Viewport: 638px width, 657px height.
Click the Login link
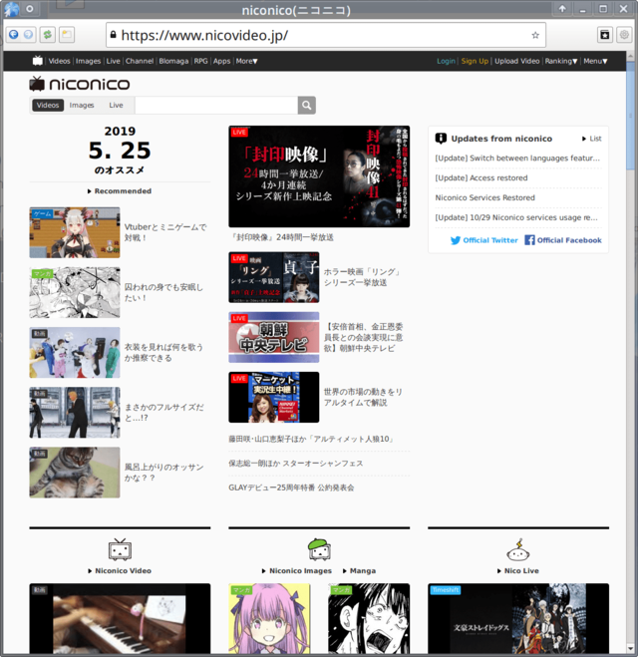point(446,61)
